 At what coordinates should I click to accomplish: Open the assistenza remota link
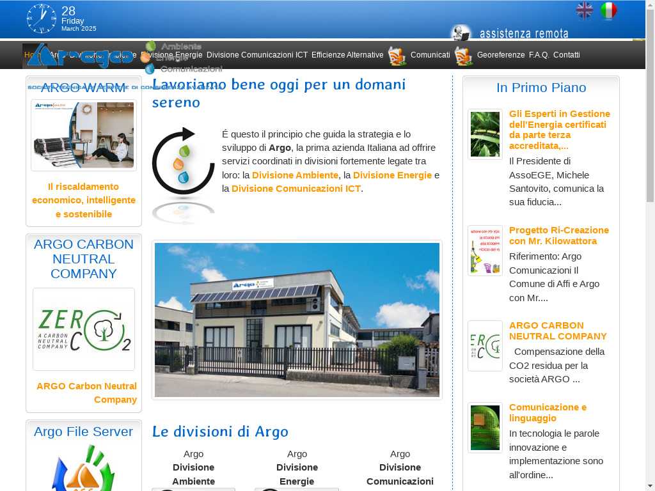pos(524,33)
